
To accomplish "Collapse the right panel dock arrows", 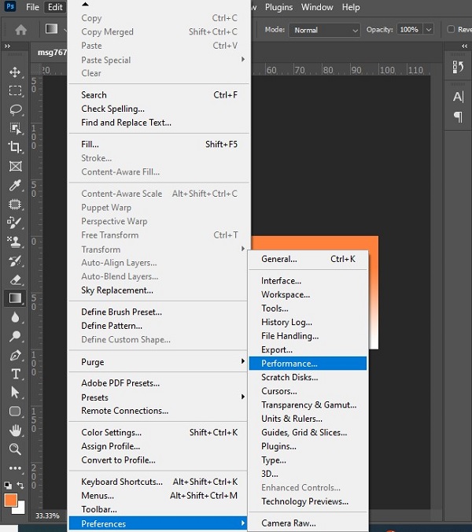I will (x=464, y=46).
